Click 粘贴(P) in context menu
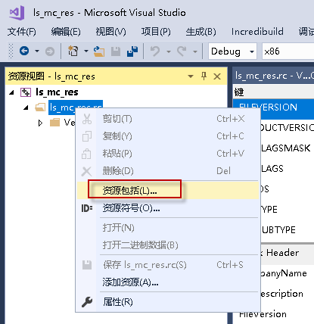The height and width of the screenshot is (324, 314). click(x=168, y=154)
